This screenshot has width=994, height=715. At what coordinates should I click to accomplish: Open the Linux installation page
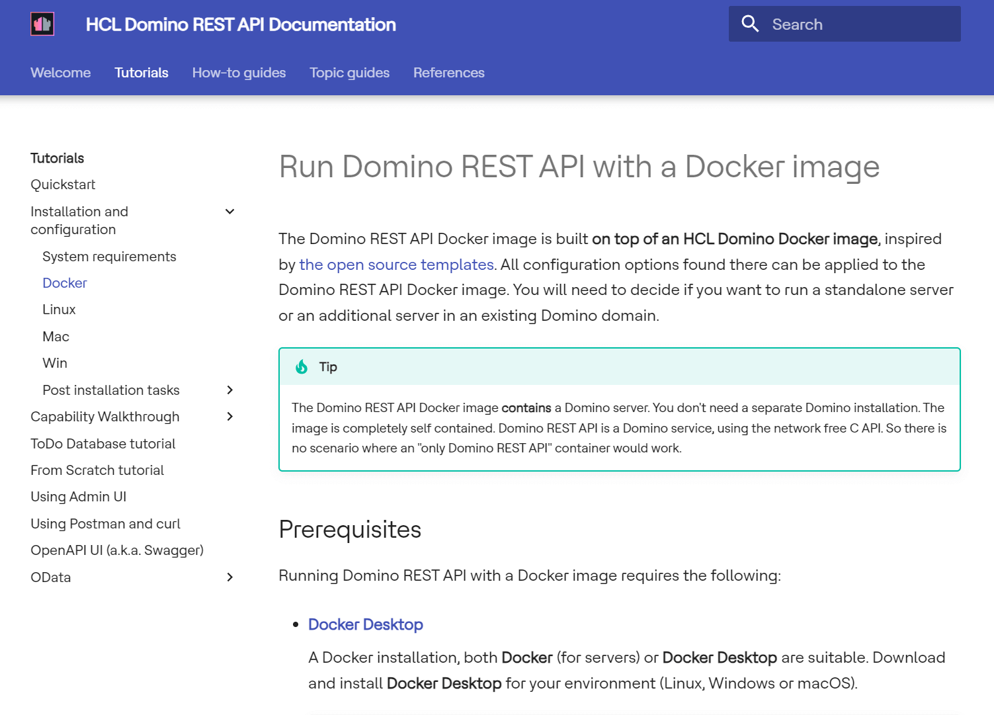[x=59, y=310]
